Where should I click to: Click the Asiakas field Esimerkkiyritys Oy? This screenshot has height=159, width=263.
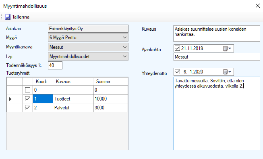pos(88,29)
